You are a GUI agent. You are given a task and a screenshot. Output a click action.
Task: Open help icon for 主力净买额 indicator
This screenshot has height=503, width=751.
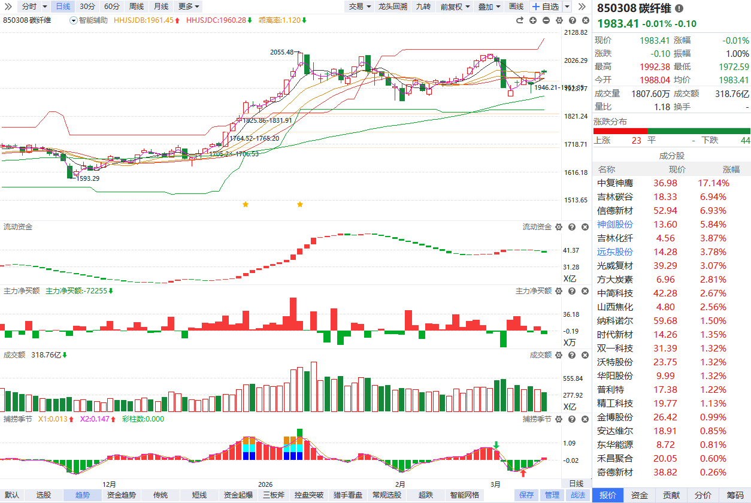click(571, 291)
